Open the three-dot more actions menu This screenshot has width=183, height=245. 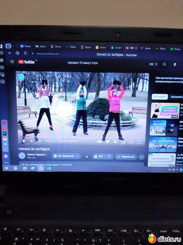tap(141, 157)
